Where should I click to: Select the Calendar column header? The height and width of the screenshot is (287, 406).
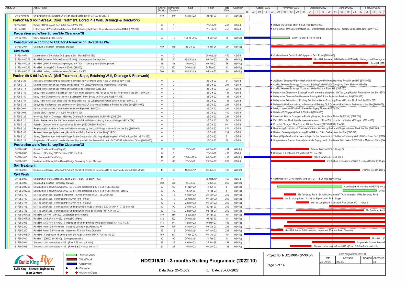coord(238,10)
